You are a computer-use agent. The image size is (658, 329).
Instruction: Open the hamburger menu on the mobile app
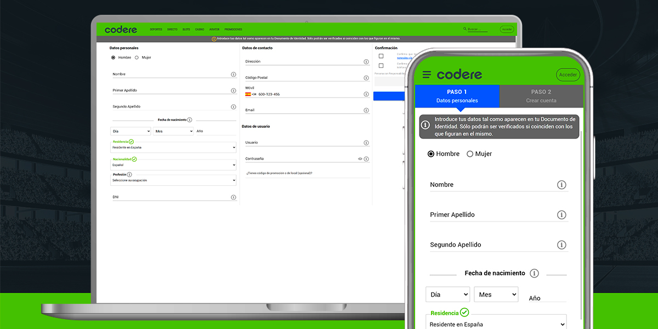[x=427, y=75]
